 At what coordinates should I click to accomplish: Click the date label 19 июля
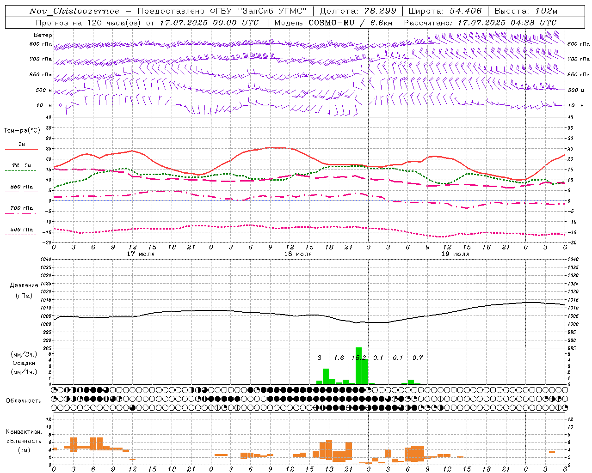click(x=455, y=254)
